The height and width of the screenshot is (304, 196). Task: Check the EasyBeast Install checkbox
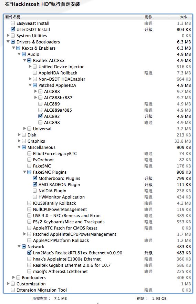tap(13, 23)
